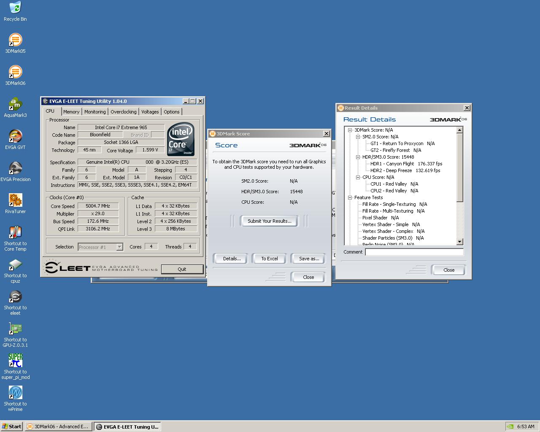The image size is (540, 432).
Task: Collapse the CPU Score tree node
Action: [358, 177]
